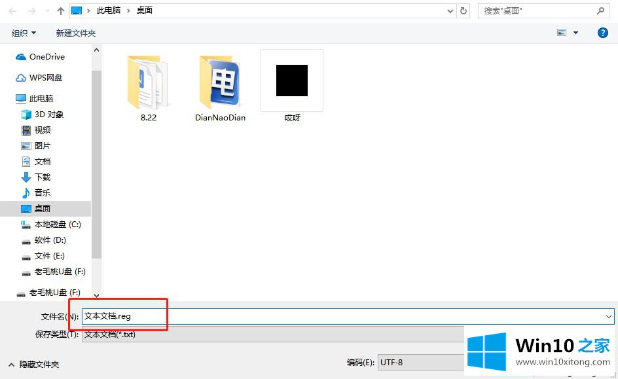Image resolution: width=618 pixels, height=379 pixels.
Task: Click the navigation pane scrollbar thumb
Action: click(97, 165)
